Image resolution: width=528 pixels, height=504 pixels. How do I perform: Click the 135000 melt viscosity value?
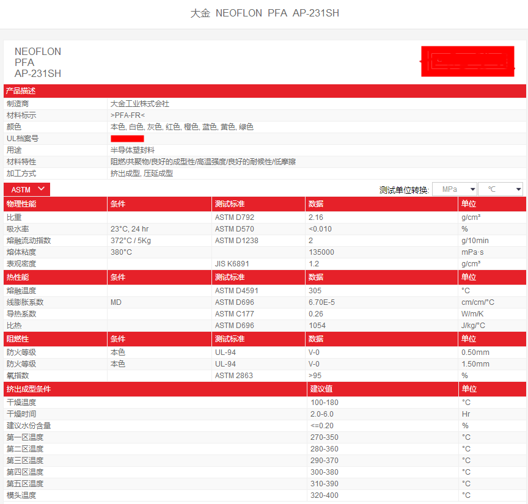click(321, 252)
